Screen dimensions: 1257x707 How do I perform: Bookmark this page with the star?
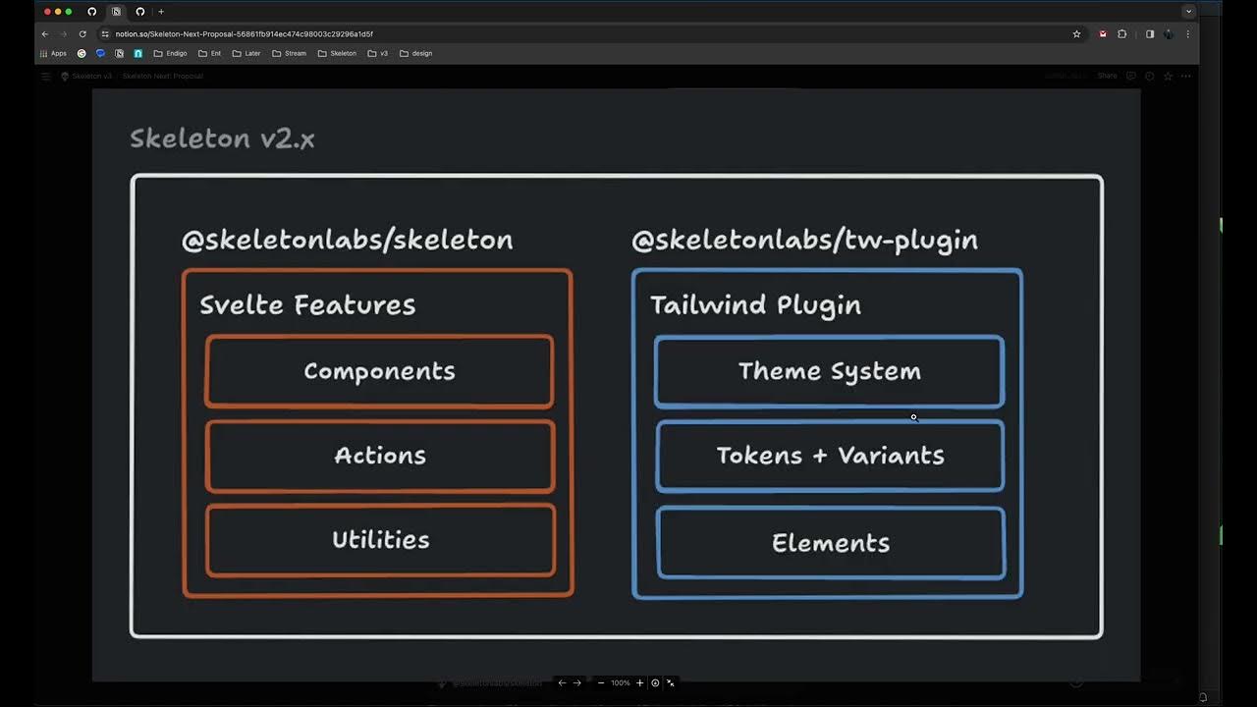(x=1076, y=33)
